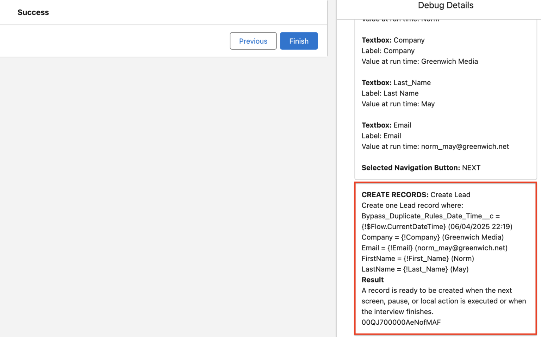Select the Textbox: Last_Name debug line
The image size is (541, 337).
396,83
